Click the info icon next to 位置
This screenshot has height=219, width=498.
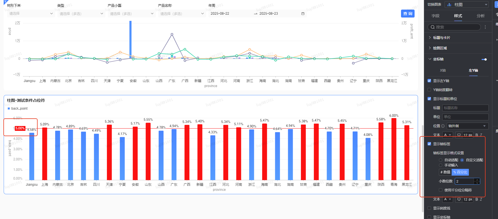pos(443,126)
